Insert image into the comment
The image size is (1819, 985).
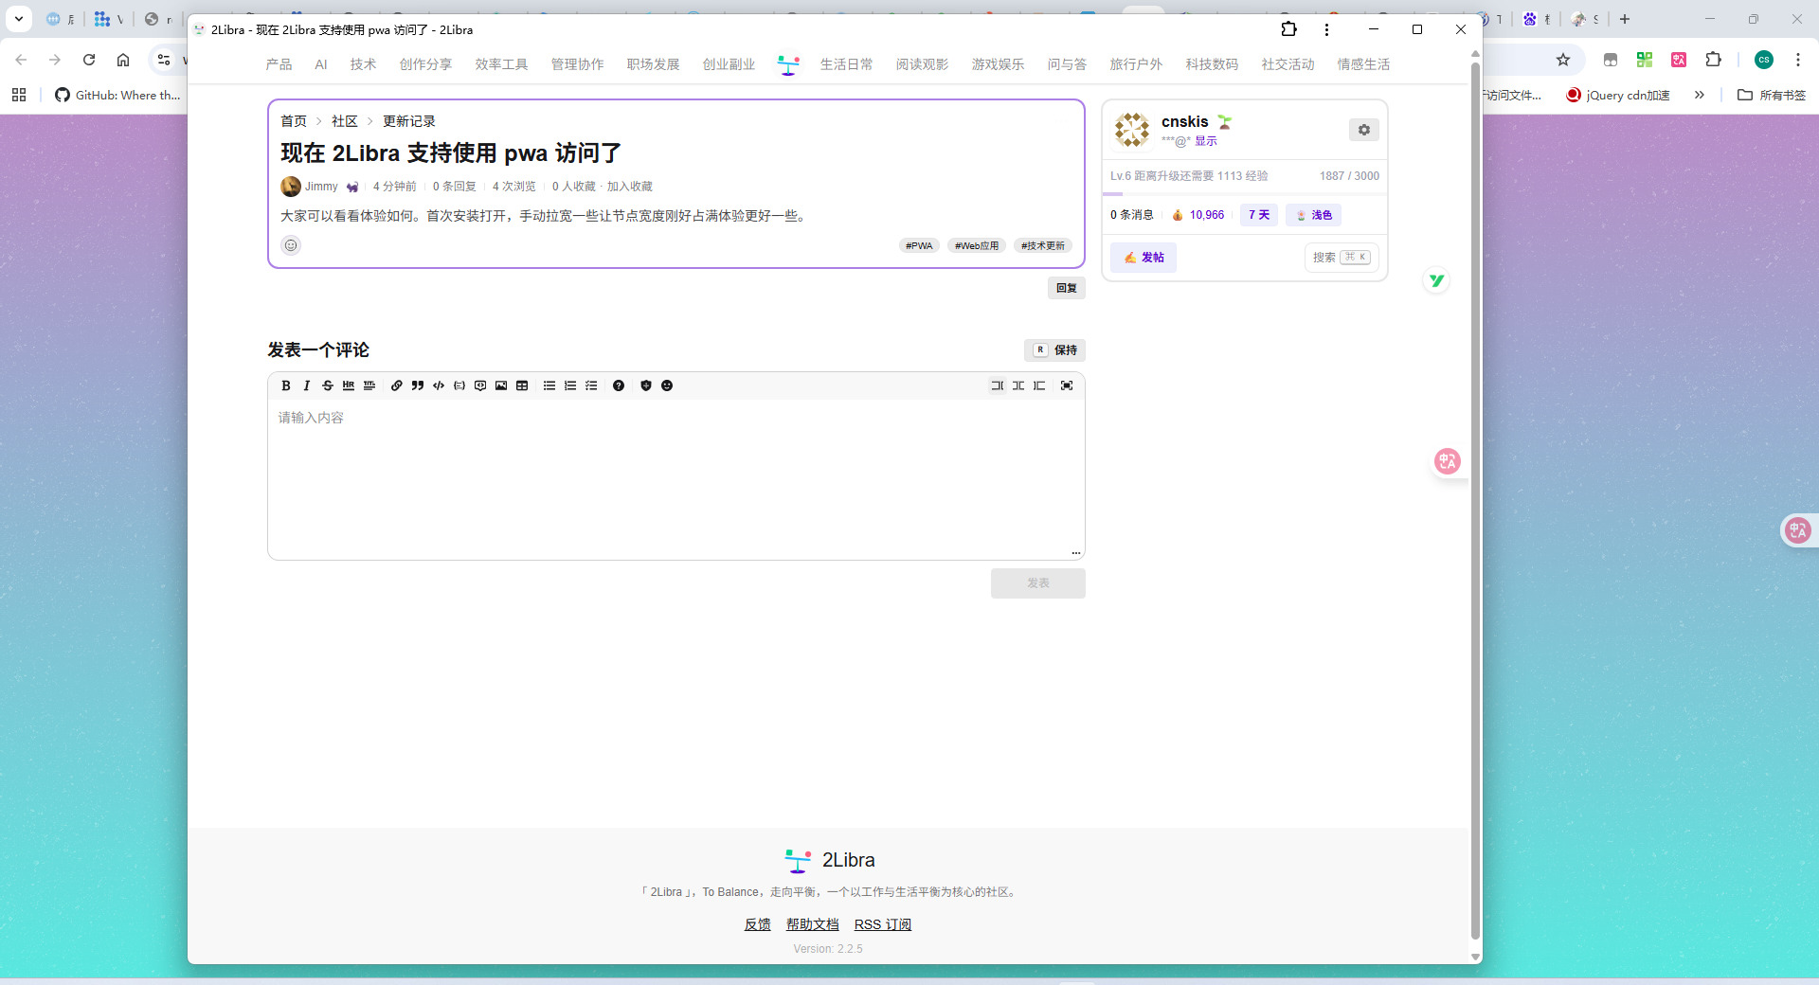[x=501, y=385]
